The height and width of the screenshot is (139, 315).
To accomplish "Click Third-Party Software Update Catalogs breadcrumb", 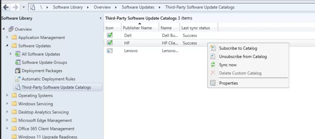I will pyautogui.click(x=200, y=7).
